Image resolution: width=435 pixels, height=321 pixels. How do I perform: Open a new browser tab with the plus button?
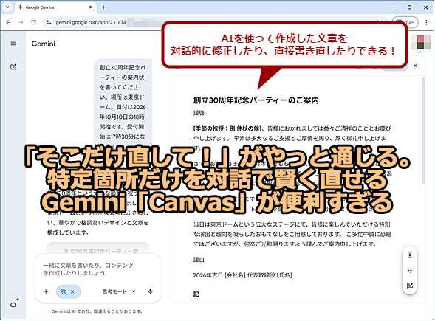coord(103,7)
